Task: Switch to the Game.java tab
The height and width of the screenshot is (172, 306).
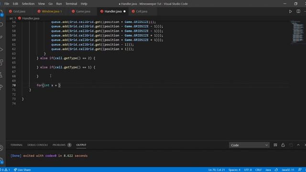Action: click(83, 11)
